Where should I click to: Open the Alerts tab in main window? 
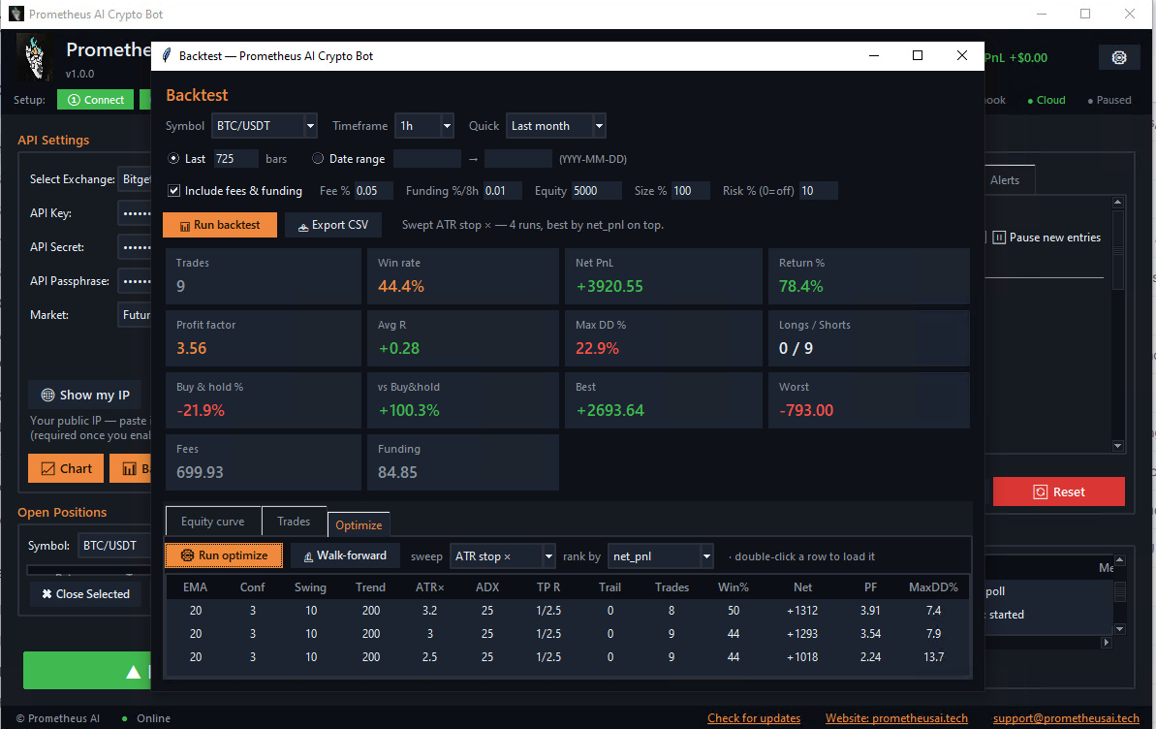coord(1008,180)
